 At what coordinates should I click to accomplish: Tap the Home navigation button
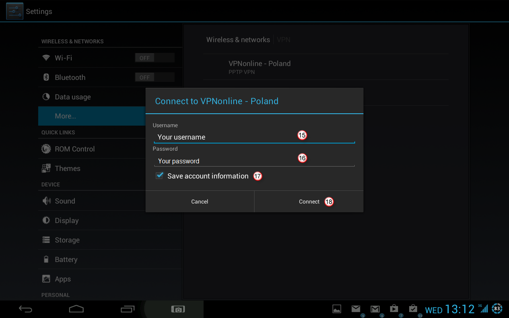(x=76, y=309)
